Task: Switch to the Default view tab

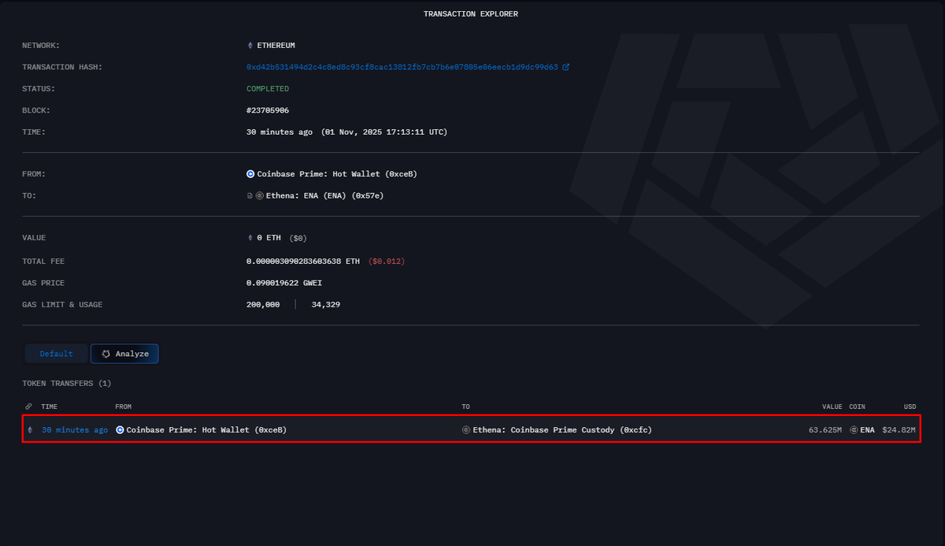Action: tap(56, 353)
